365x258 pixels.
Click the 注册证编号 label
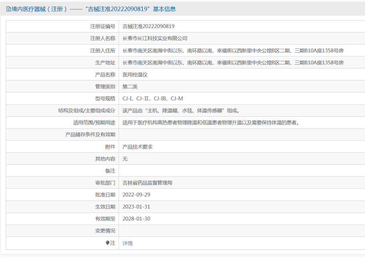[103, 26]
